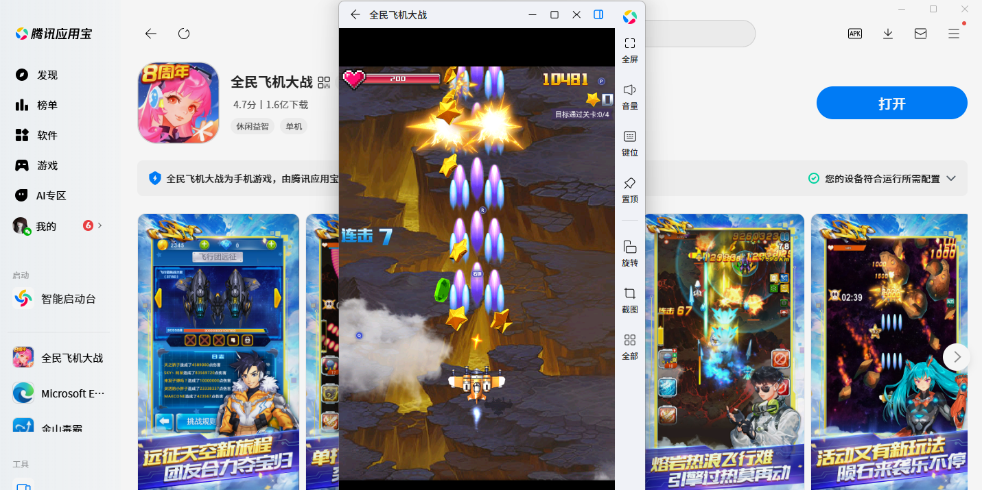The width and height of the screenshot is (982, 490).
Task: Toggle the game window's side toolbar panel
Action: point(598,14)
